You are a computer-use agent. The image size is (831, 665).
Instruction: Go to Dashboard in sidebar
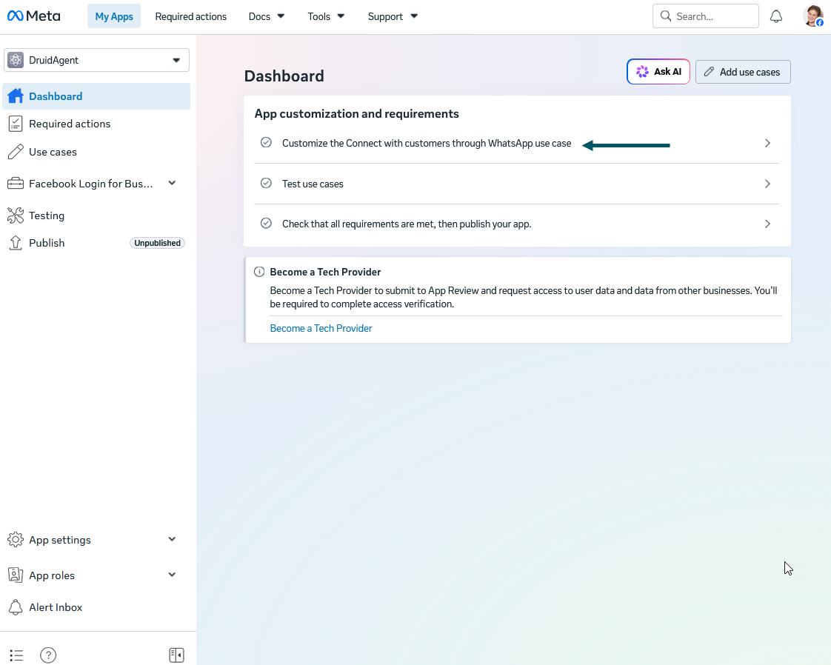coord(96,96)
